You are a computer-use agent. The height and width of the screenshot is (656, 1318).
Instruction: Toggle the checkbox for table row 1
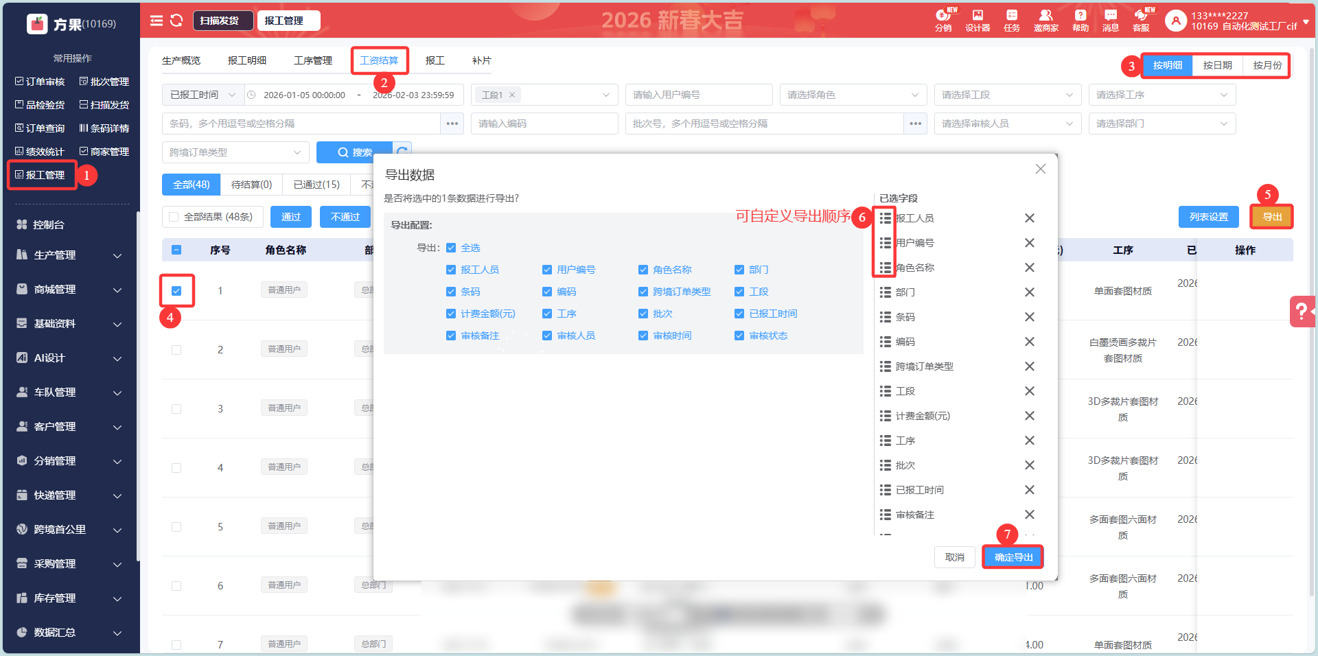(x=176, y=291)
